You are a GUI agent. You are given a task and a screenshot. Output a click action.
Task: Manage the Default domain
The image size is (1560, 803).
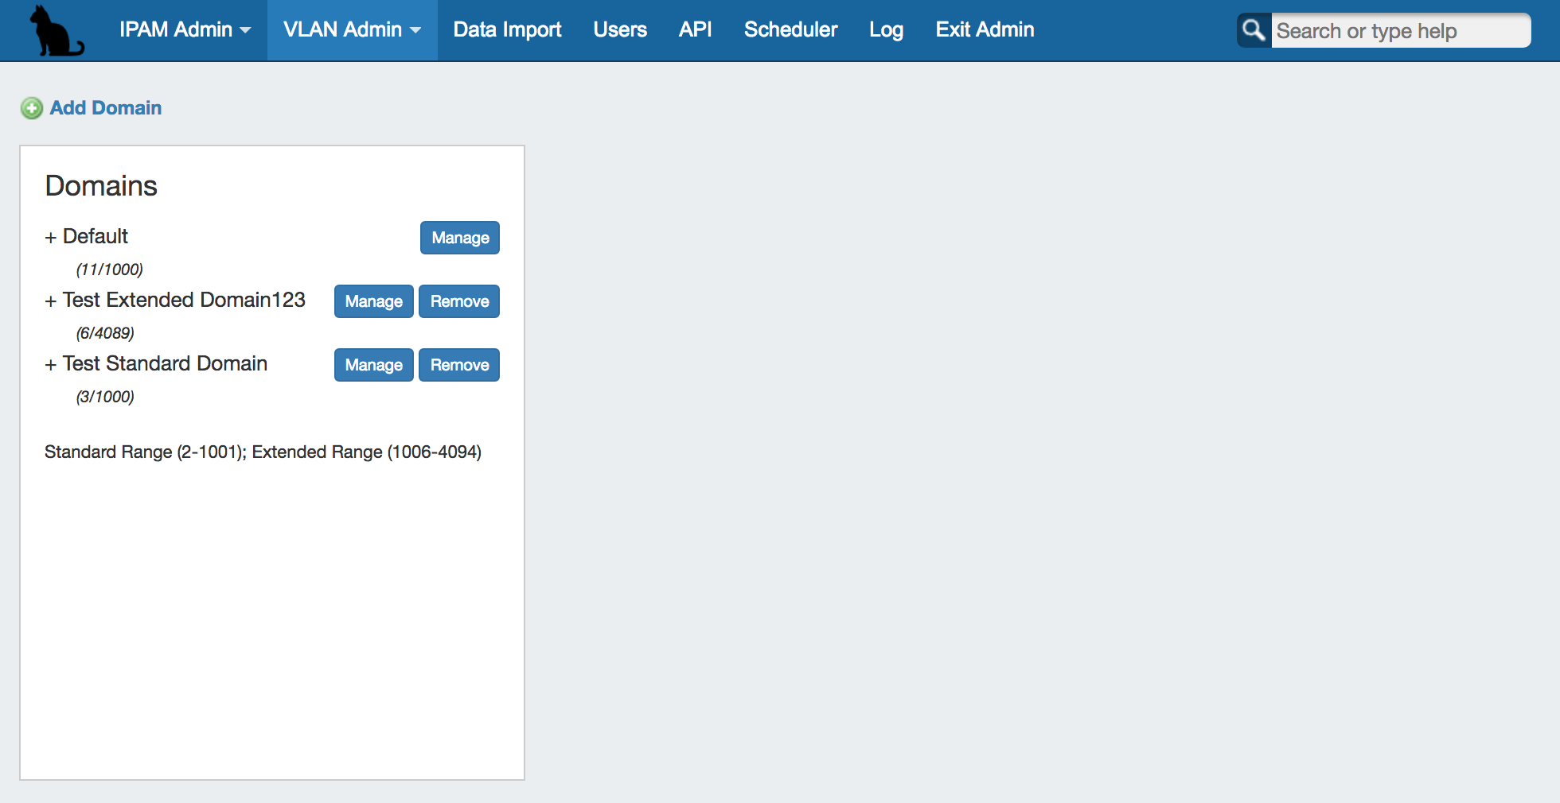pyautogui.click(x=460, y=238)
